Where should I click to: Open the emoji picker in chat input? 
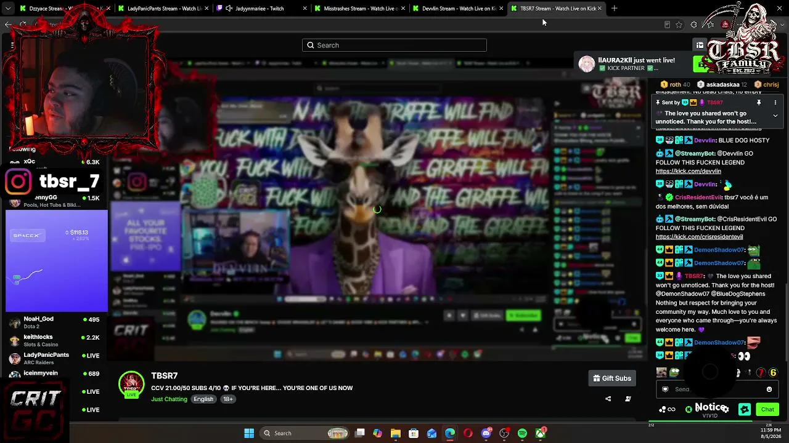769,389
